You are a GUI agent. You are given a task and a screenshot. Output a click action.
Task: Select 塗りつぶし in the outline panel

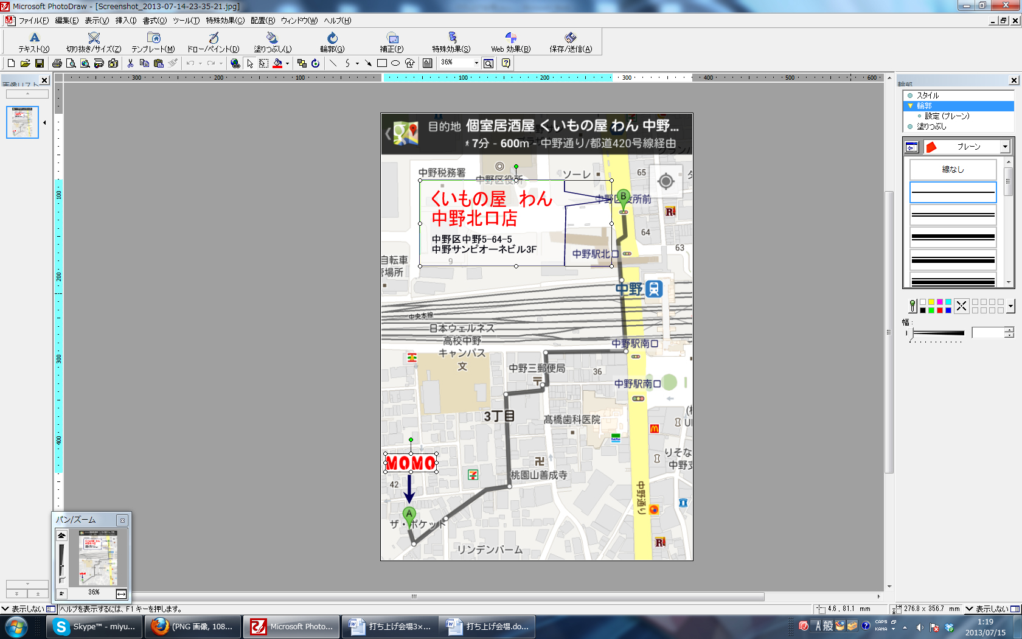click(x=931, y=127)
